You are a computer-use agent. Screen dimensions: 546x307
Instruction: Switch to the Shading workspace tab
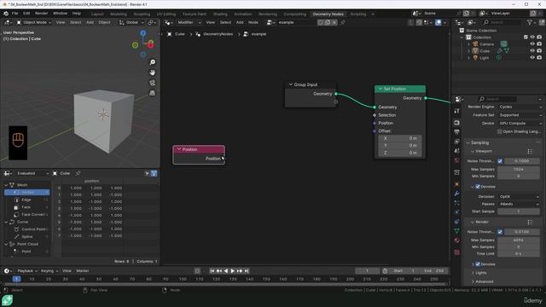point(220,14)
